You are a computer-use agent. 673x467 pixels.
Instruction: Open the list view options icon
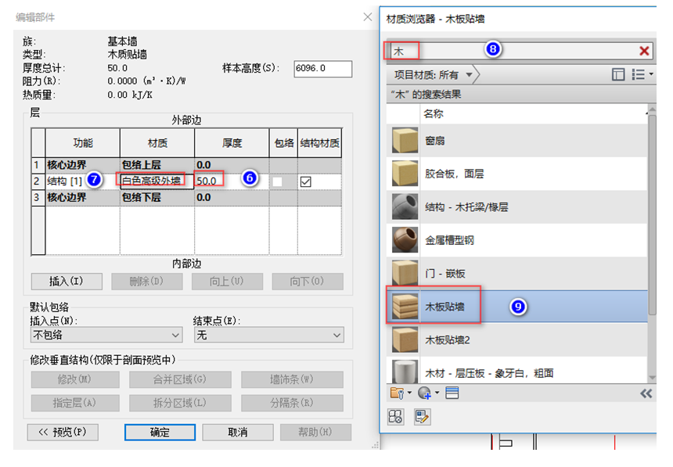click(x=639, y=73)
